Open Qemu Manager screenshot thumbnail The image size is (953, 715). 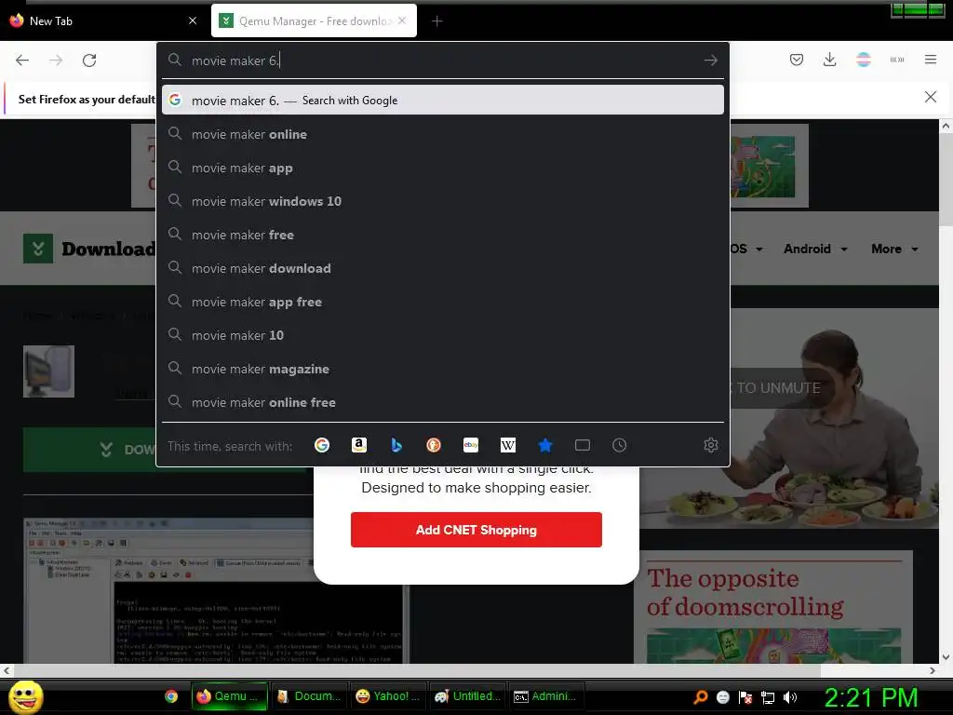pos(216,591)
